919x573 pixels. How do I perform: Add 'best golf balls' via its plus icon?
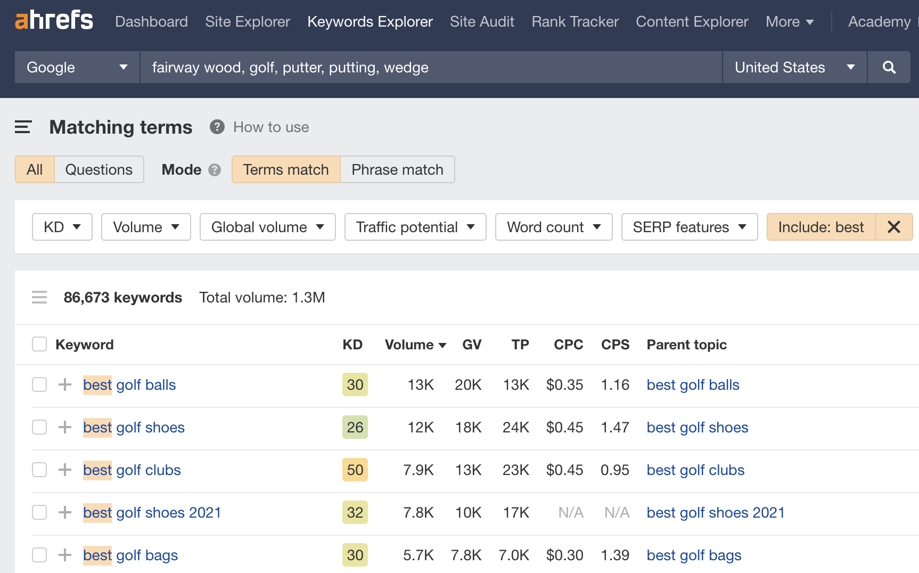coord(64,384)
